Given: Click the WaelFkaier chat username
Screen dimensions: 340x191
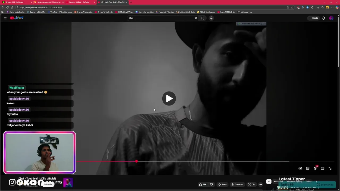Looking at the screenshot, I should (x=17, y=88).
